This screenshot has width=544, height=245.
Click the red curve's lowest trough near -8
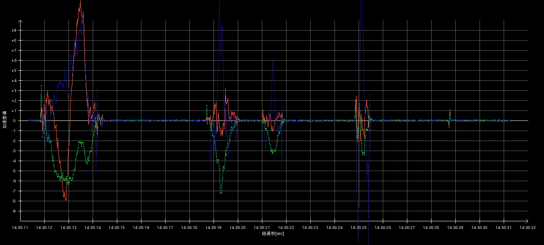(x=66, y=200)
